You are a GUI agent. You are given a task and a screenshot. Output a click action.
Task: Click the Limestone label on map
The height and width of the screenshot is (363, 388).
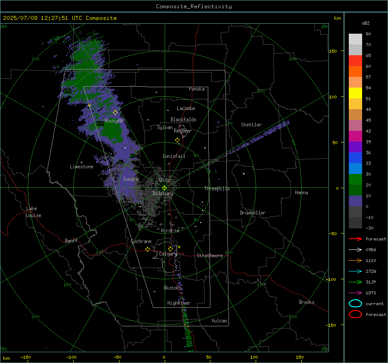[81, 167]
